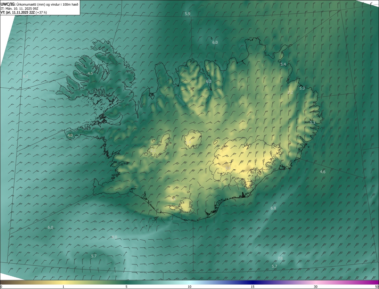Click the colorbar tick label '10'

[189, 287]
